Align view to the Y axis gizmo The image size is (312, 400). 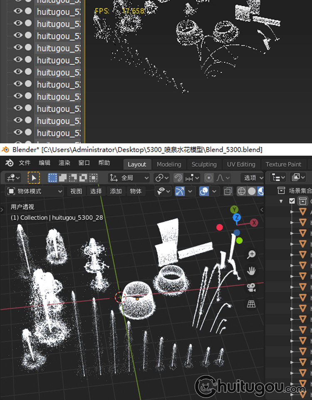[234, 210]
